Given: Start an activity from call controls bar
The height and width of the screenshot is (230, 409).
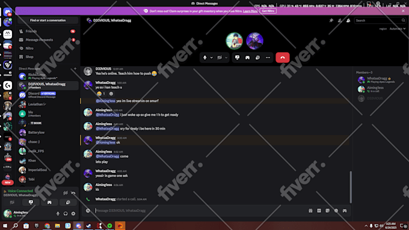Looking at the screenshot, I should click(247, 58).
